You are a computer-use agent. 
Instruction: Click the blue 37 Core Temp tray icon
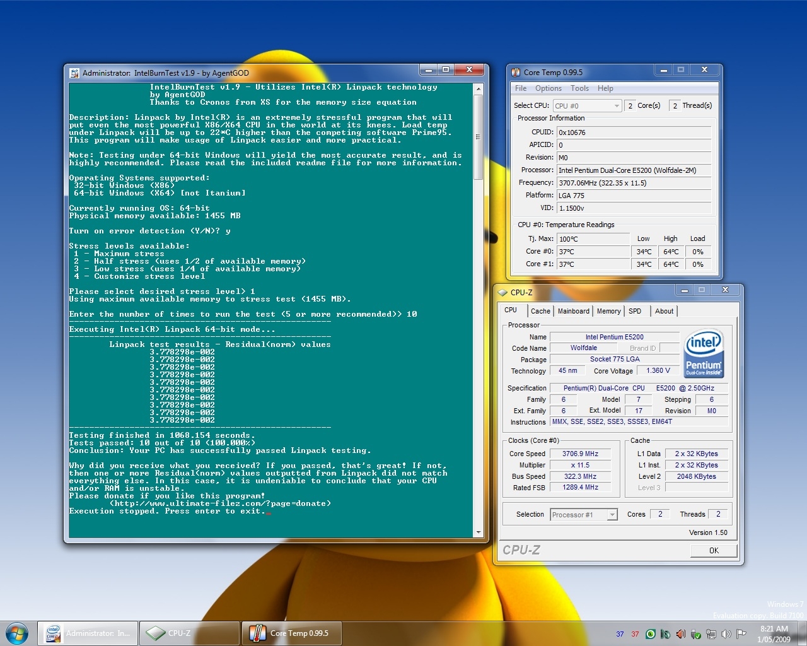620,634
